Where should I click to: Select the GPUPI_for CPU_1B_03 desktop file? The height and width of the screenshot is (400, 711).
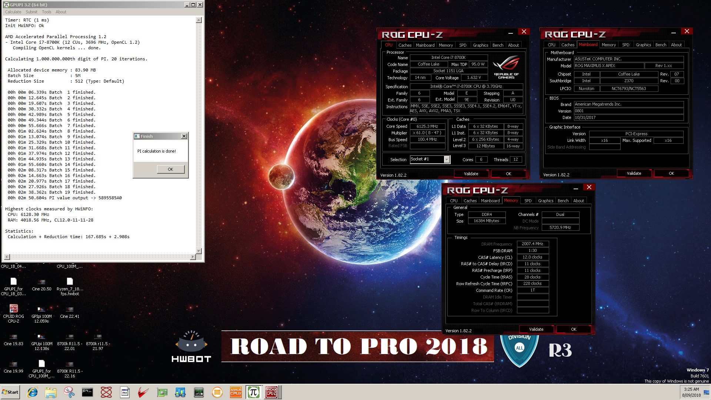pyautogui.click(x=14, y=287)
